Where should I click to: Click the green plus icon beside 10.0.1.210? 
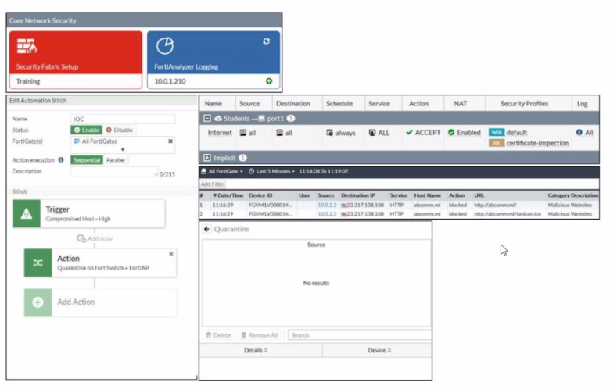pyautogui.click(x=268, y=80)
